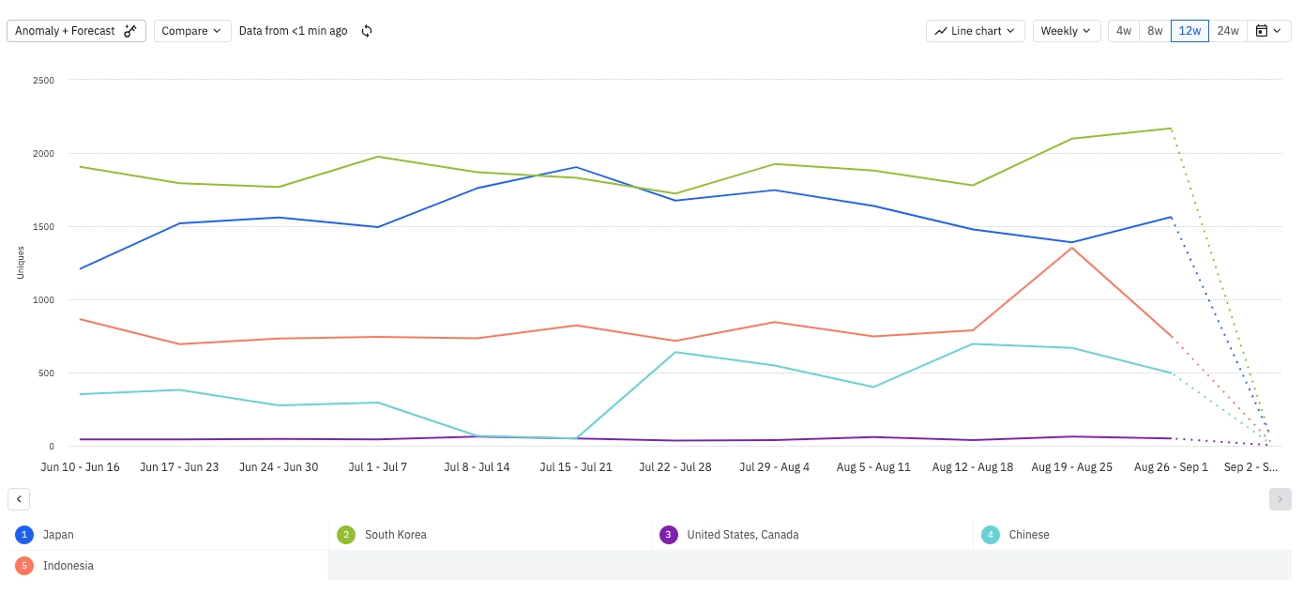Click Indonesia peak at Aug 19 - Aug 25
The width and height of the screenshot is (1303, 594).
[1071, 248]
